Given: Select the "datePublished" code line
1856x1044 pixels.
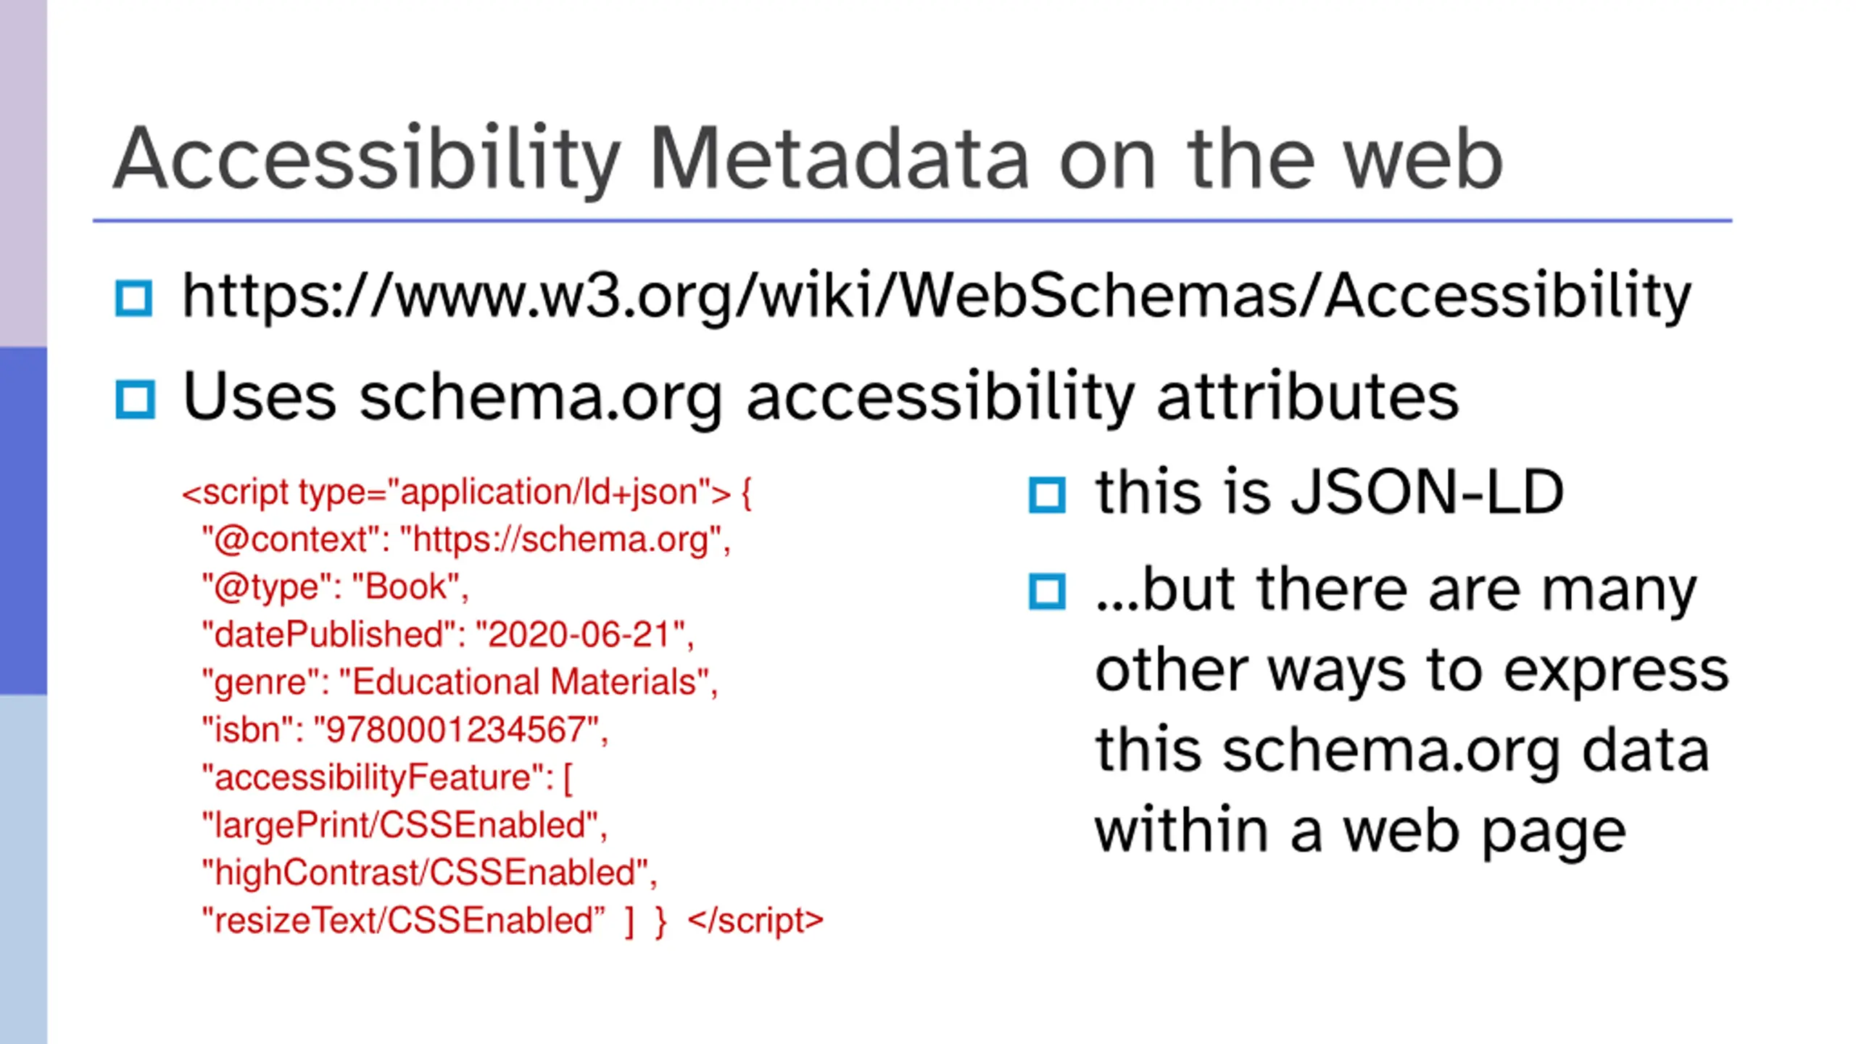Looking at the screenshot, I should (x=447, y=635).
